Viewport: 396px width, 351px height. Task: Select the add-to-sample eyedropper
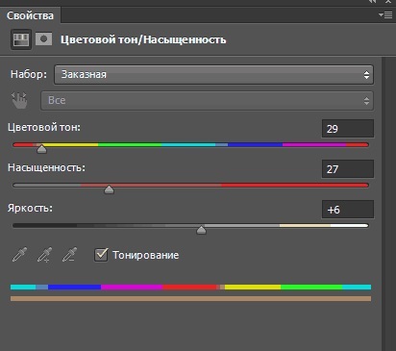pos(44,255)
